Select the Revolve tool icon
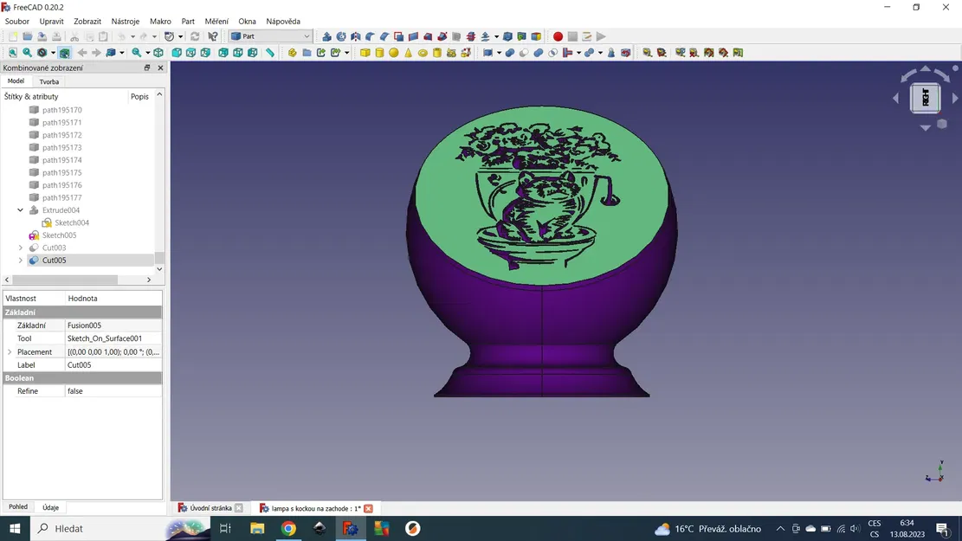The width and height of the screenshot is (962, 541). tap(341, 36)
